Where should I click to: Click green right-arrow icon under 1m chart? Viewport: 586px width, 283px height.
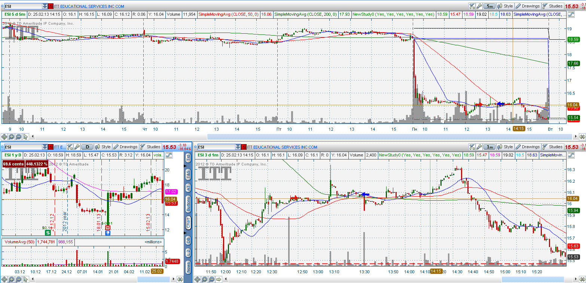pos(219,279)
